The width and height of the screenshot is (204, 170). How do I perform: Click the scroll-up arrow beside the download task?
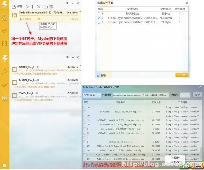coord(80,12)
